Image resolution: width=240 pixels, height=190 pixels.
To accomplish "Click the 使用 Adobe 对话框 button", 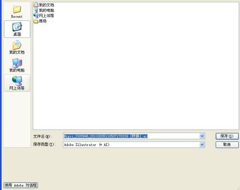I will pos(21,185).
